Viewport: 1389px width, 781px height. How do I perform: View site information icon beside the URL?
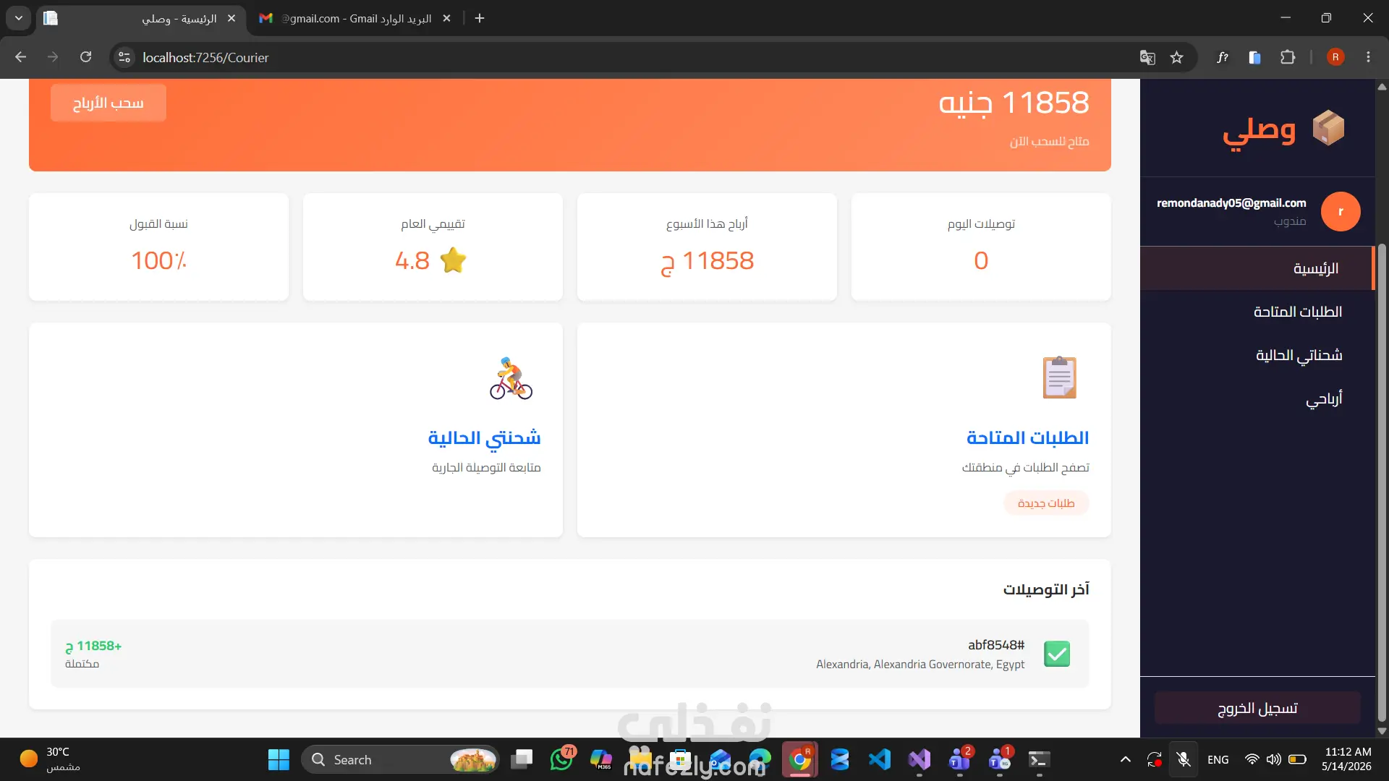coord(124,57)
